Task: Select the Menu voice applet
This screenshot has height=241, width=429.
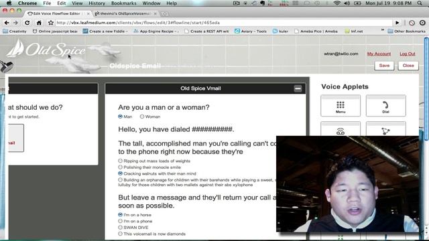Action: coord(341,106)
